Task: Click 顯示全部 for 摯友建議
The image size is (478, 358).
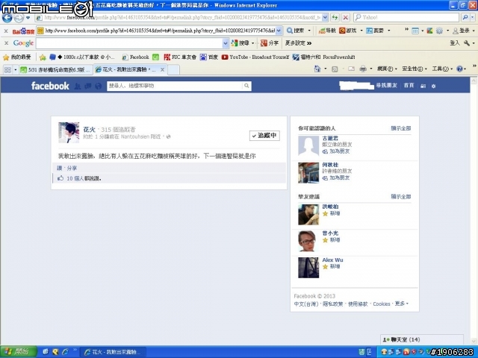Action: click(x=400, y=197)
